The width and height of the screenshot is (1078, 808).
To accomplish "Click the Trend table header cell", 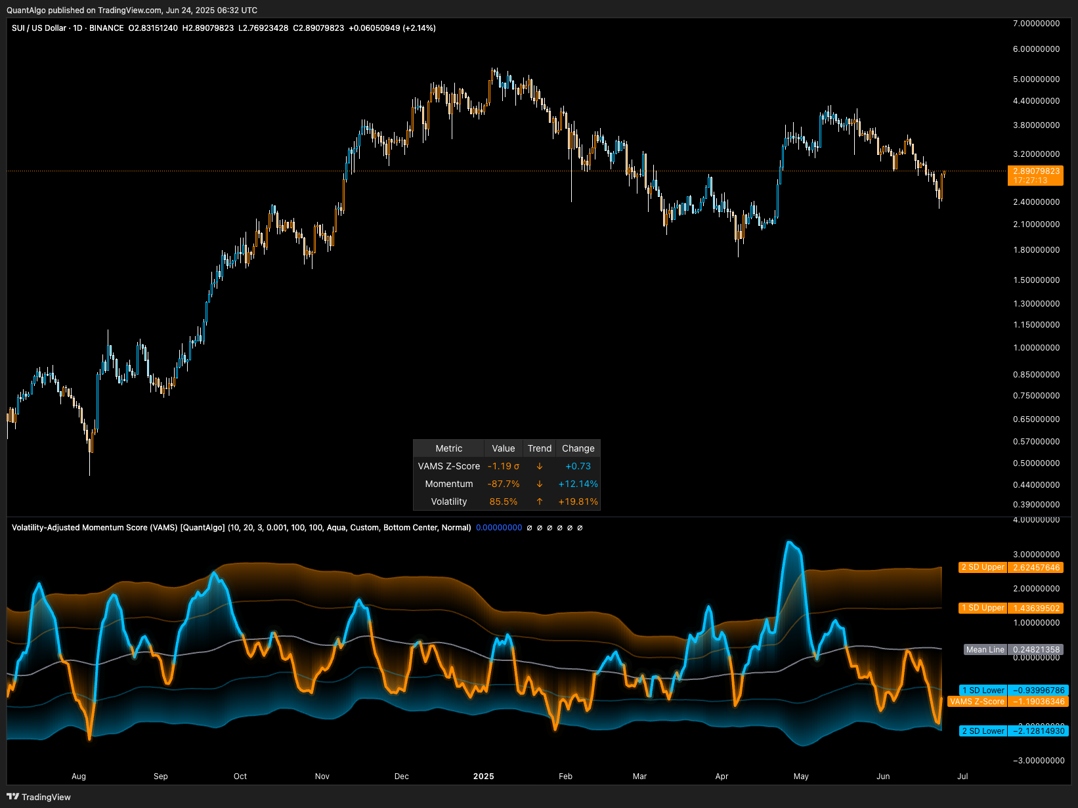I will (540, 448).
